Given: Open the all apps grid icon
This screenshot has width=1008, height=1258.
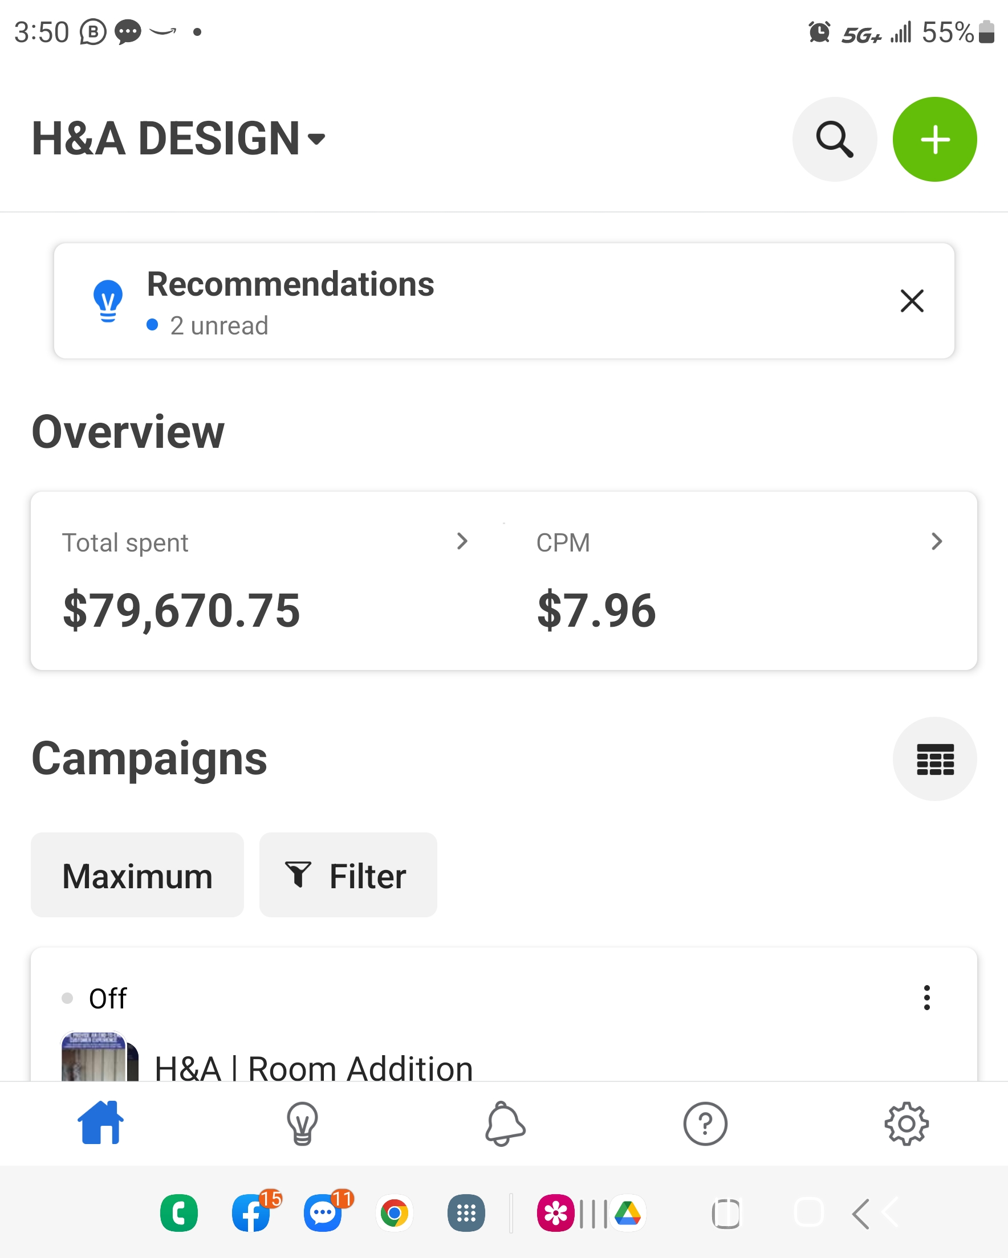Looking at the screenshot, I should click(x=466, y=1214).
